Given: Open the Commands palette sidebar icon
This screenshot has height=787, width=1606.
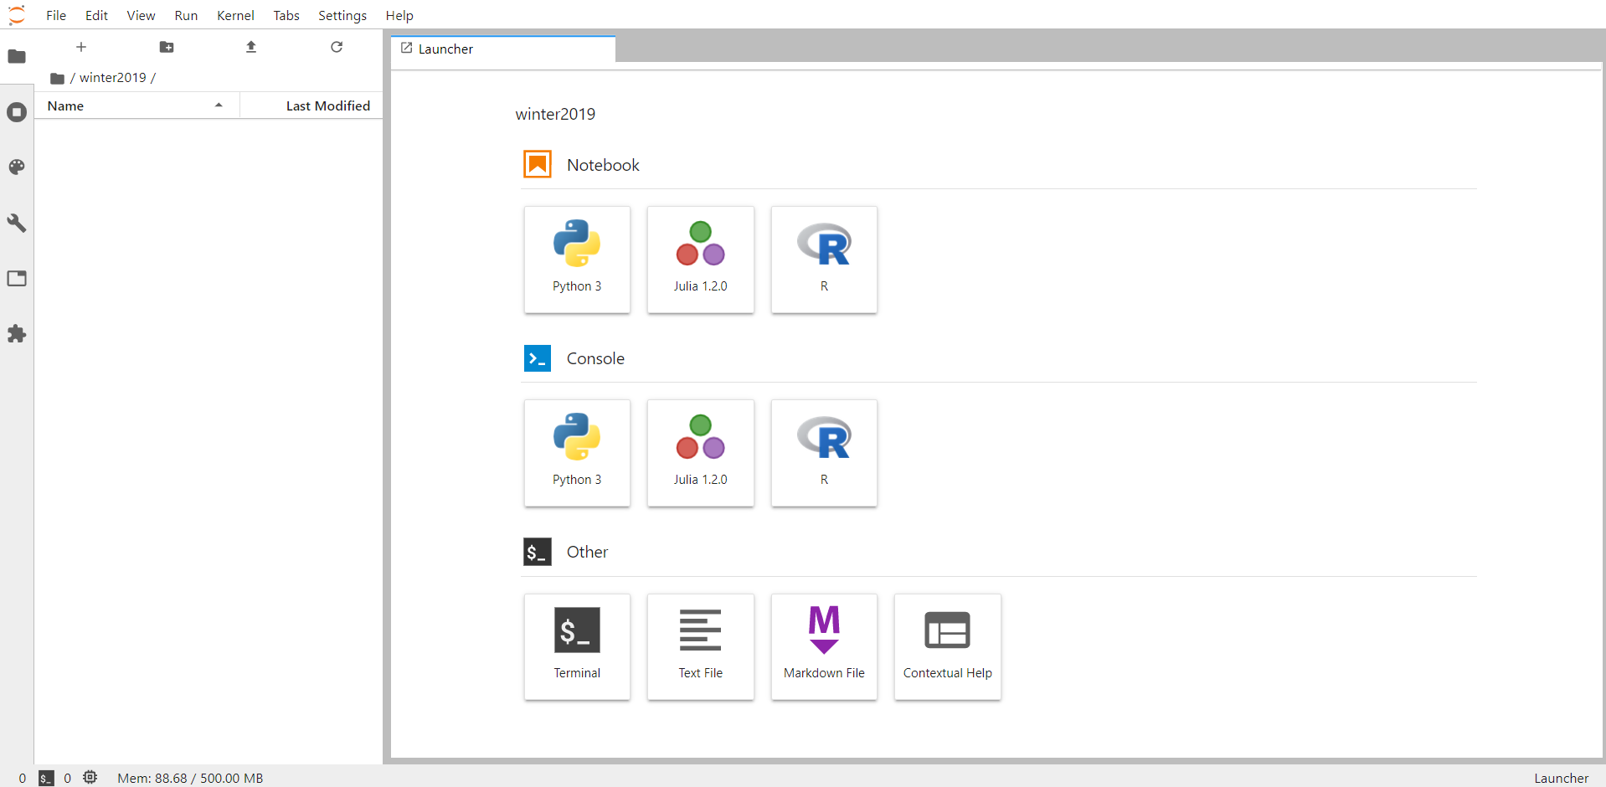Looking at the screenshot, I should [x=17, y=167].
